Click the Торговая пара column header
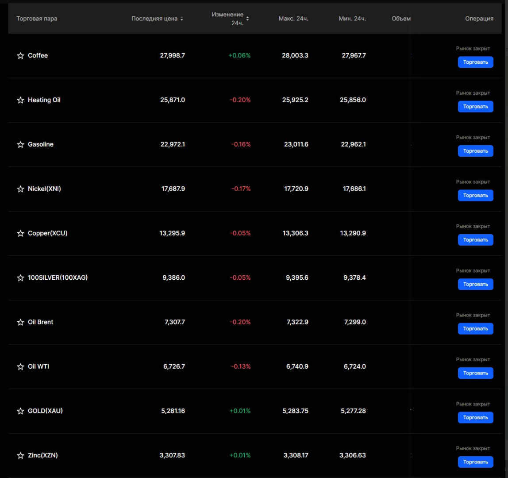 (37, 19)
